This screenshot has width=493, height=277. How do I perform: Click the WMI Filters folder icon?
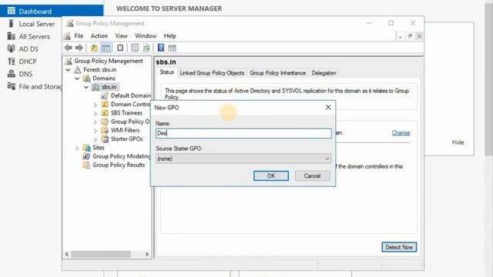point(105,130)
